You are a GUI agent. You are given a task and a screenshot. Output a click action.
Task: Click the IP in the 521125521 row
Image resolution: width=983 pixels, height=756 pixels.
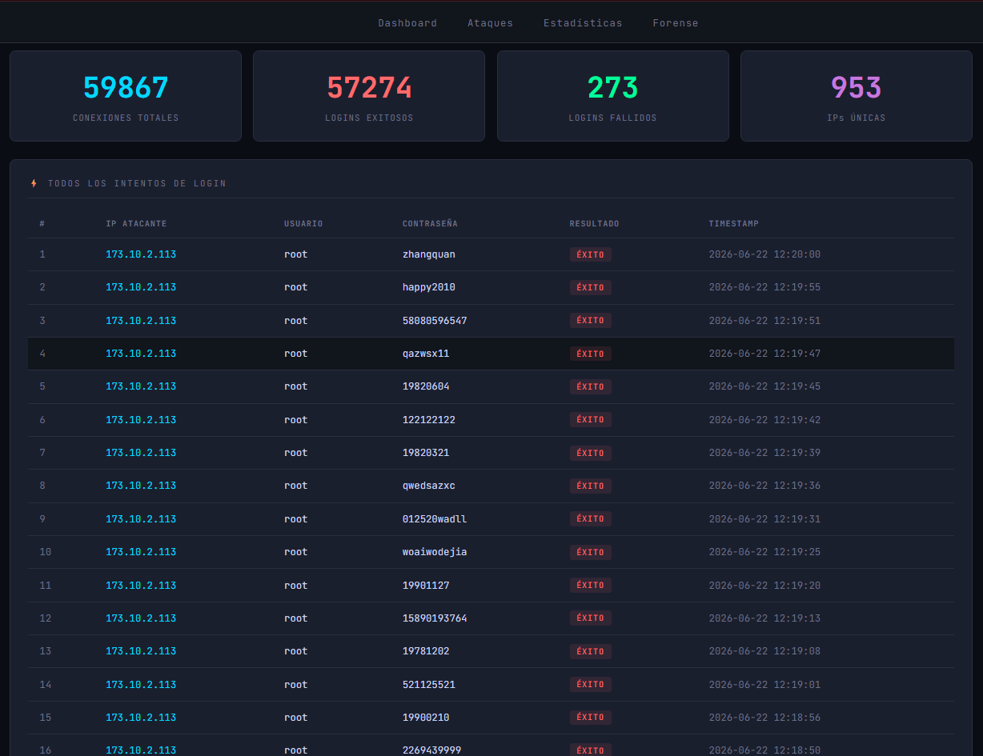click(141, 685)
